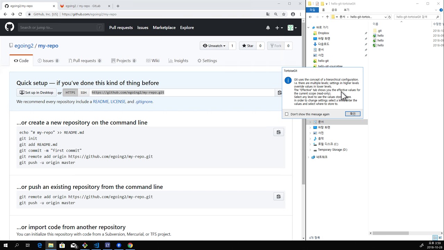The width and height of the screenshot is (444, 250).
Task: Open a new Chrome tab
Action: click(x=118, y=6)
